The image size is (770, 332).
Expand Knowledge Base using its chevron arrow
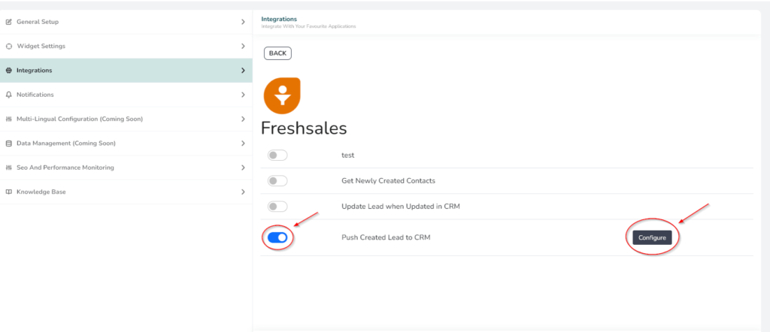(243, 192)
